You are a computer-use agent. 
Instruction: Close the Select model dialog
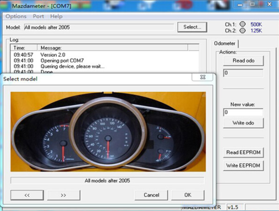tap(202, 77)
